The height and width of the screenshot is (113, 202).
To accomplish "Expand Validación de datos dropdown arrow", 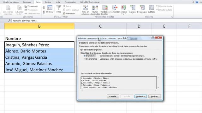I will [x=109, y=14].
